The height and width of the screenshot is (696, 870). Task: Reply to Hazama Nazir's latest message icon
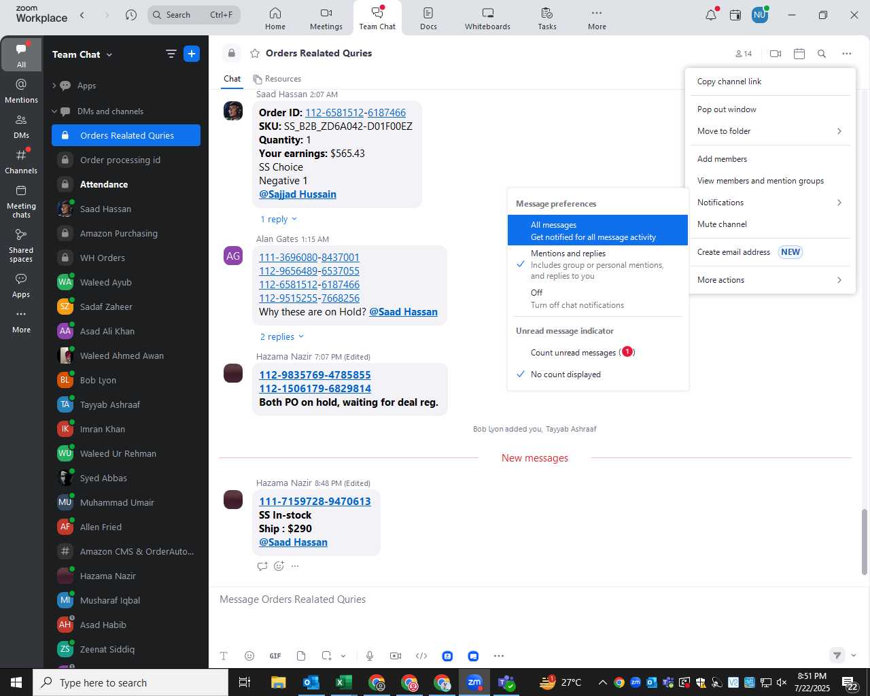(x=262, y=566)
